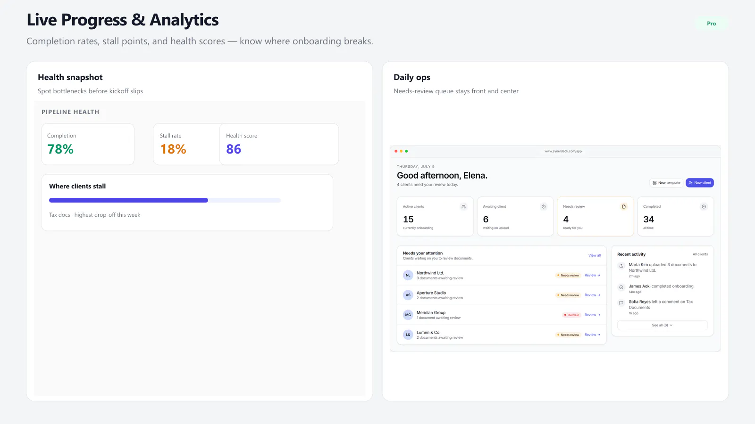Click the Northwind Ltd. client name
Image resolution: width=755 pixels, height=424 pixels.
[x=430, y=273]
